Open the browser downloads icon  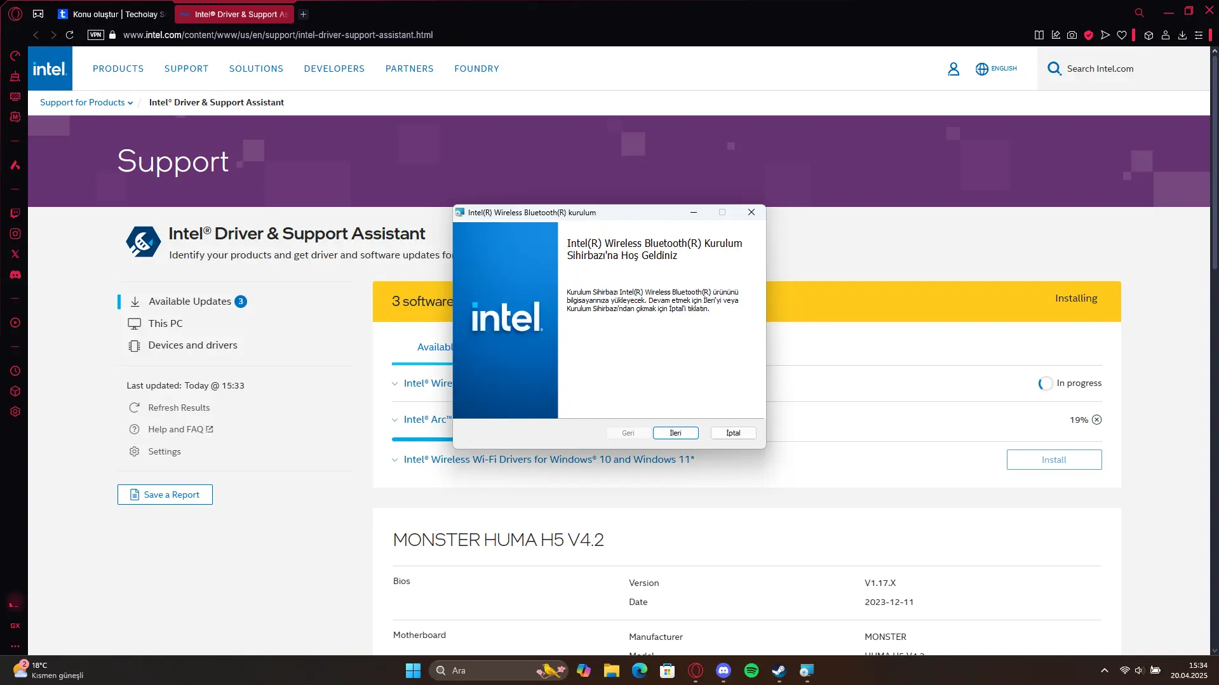click(1182, 35)
